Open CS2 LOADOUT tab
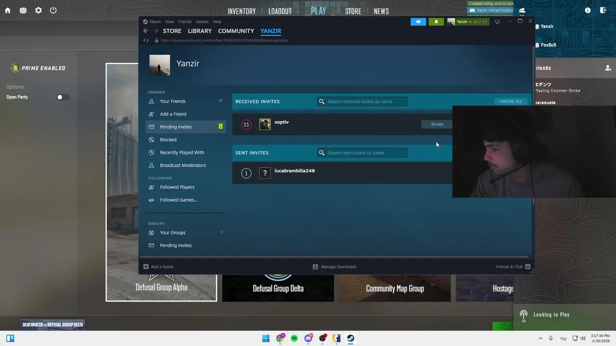 (x=280, y=11)
